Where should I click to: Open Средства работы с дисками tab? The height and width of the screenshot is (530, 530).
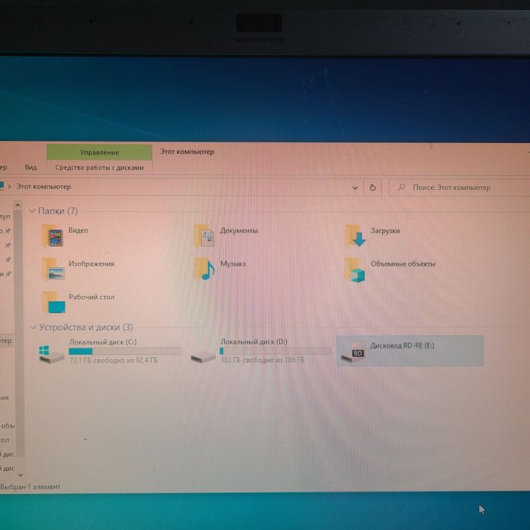[x=99, y=167]
